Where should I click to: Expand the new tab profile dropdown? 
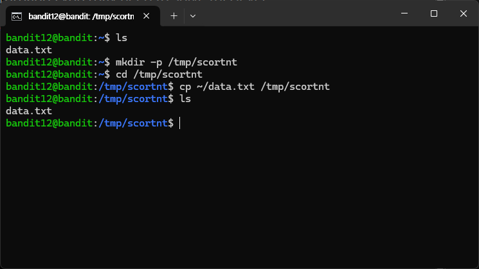pos(193,16)
